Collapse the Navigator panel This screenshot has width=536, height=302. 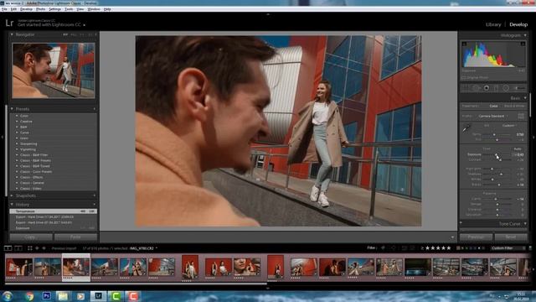click(x=12, y=34)
